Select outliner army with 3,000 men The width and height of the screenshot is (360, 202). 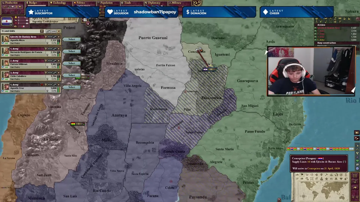coord(336,40)
